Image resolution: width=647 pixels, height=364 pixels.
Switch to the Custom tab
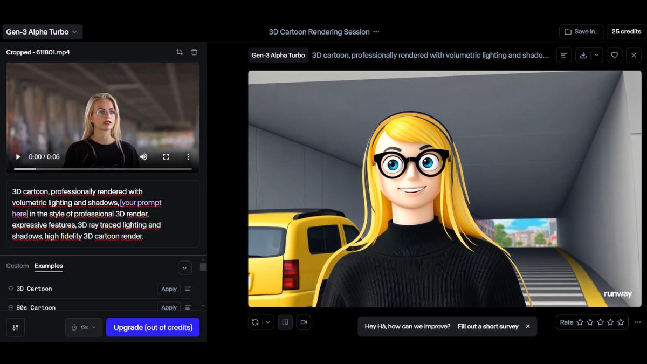17,266
